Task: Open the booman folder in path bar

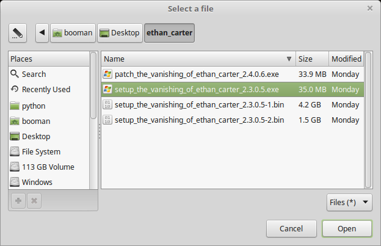Action: (73, 33)
